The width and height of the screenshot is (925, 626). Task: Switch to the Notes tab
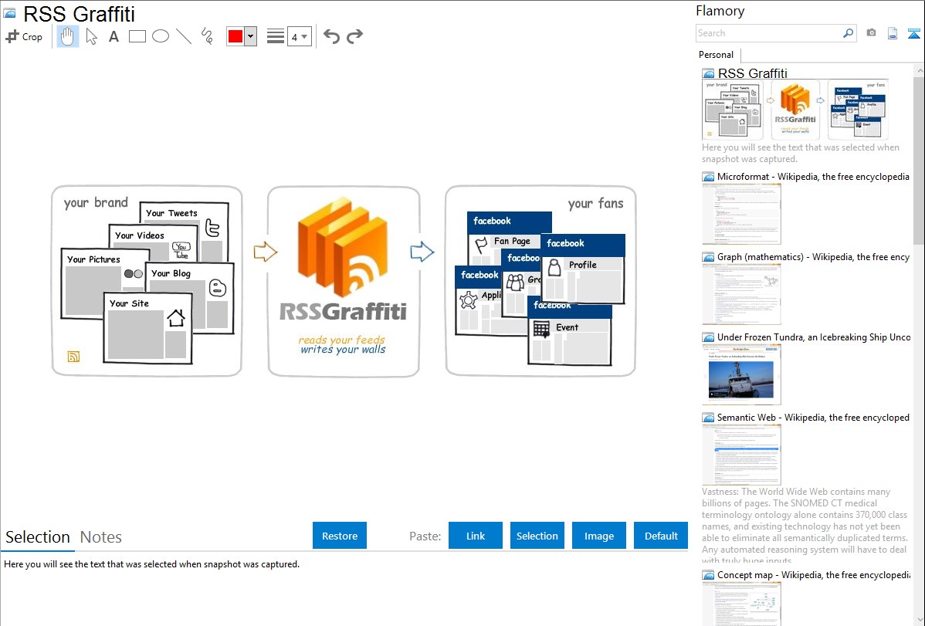tap(101, 537)
